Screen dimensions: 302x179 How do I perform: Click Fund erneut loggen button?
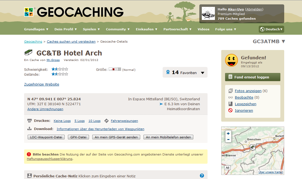[x=253, y=77]
